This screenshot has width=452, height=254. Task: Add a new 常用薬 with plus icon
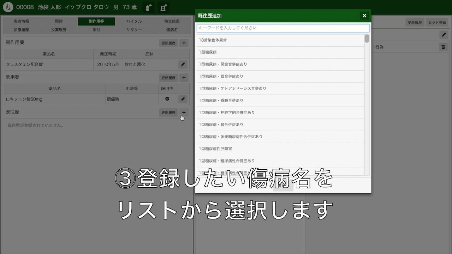[184, 78]
